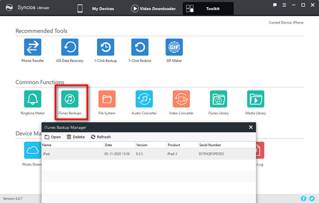Open Ringtone Maker
This screenshot has height=203, width=319.
(x=32, y=99)
